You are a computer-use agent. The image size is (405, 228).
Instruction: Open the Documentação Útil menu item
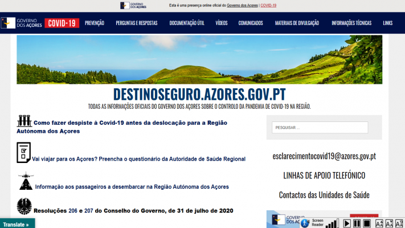187,23
